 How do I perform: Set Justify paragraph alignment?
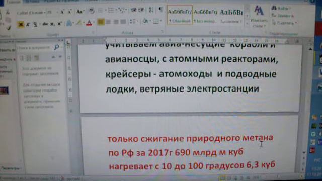(123, 22)
